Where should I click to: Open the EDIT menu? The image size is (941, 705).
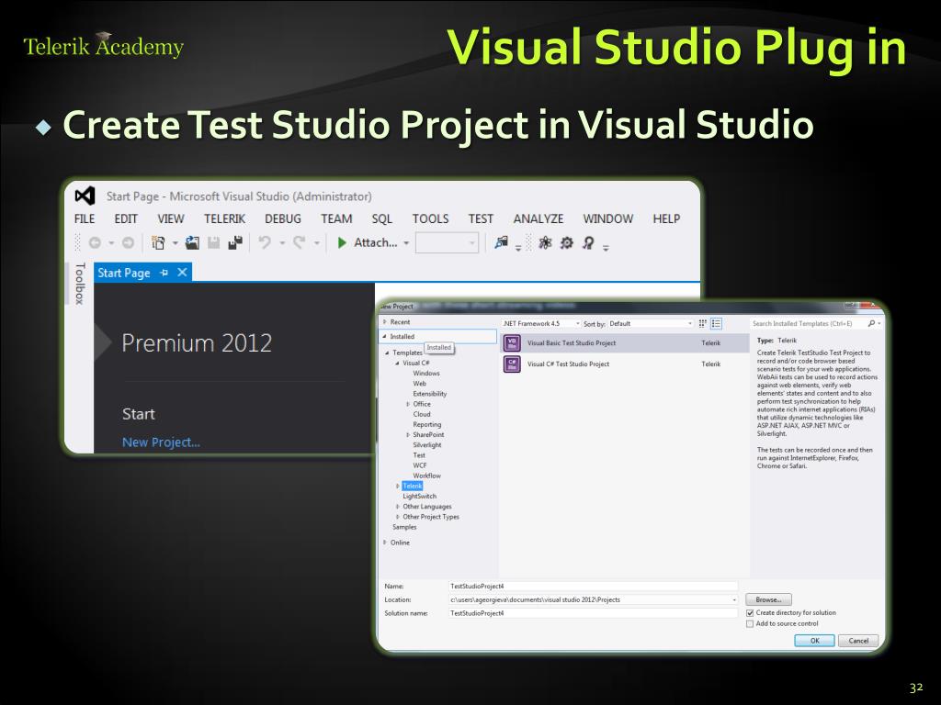pyautogui.click(x=126, y=218)
